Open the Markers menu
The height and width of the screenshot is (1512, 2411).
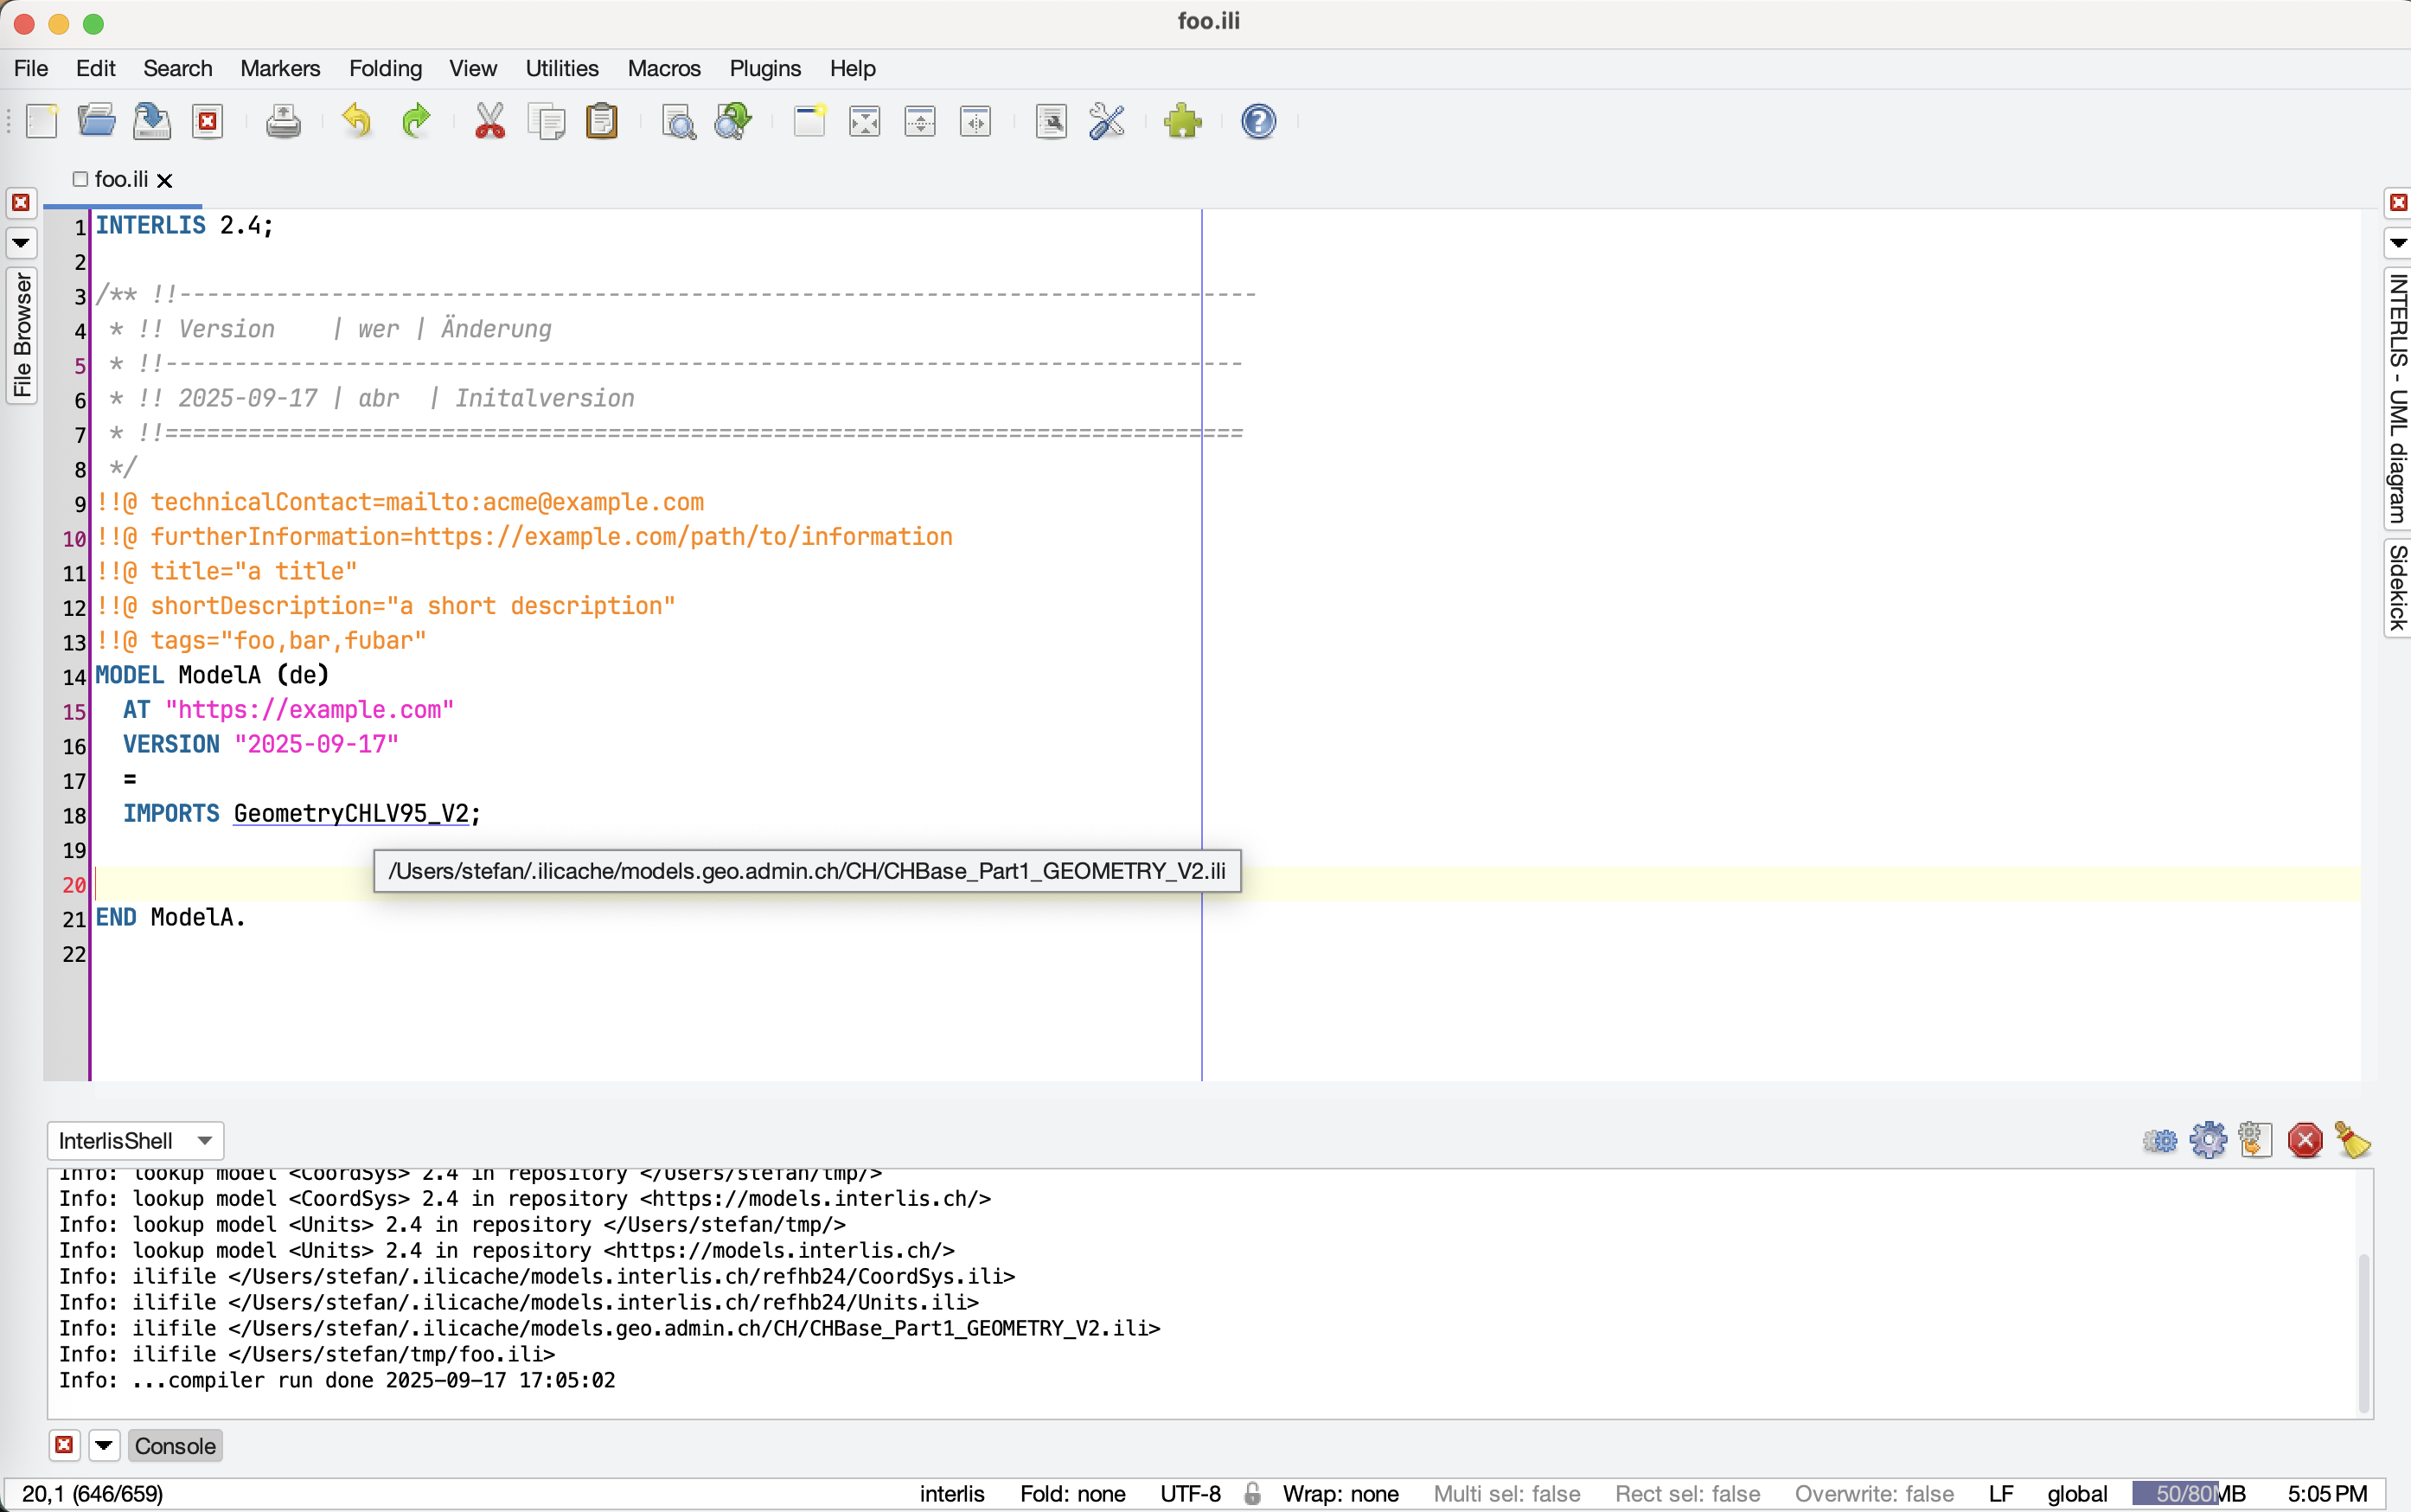(x=280, y=68)
